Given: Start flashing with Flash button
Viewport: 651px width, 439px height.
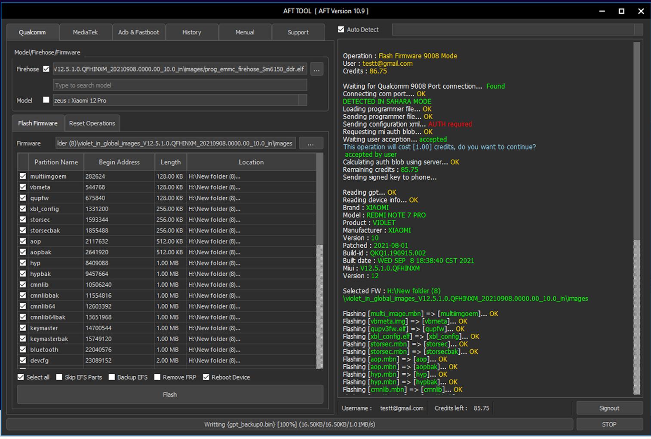Looking at the screenshot, I should 170,394.
